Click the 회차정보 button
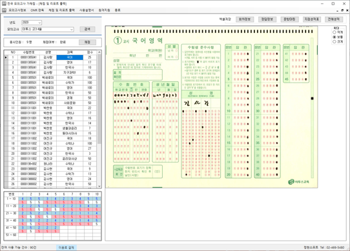Image resolution: width=350 pixels, height=251 pixels. click(x=245, y=19)
